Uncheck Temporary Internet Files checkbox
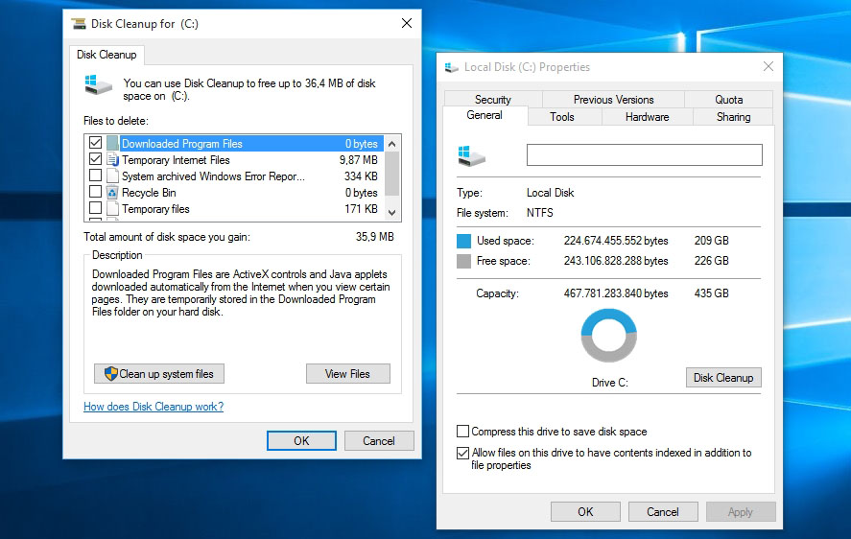Viewport: 851px width, 539px height. click(96, 159)
